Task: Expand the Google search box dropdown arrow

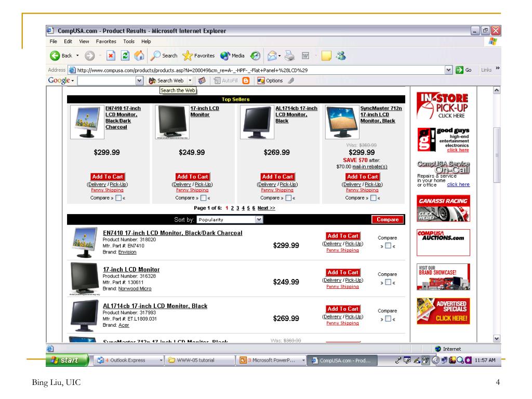Action: coord(139,81)
